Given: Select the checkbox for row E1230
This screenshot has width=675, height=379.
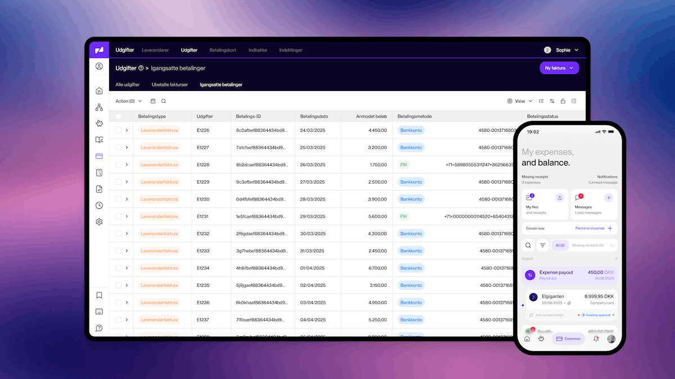Looking at the screenshot, I should pyautogui.click(x=118, y=199).
